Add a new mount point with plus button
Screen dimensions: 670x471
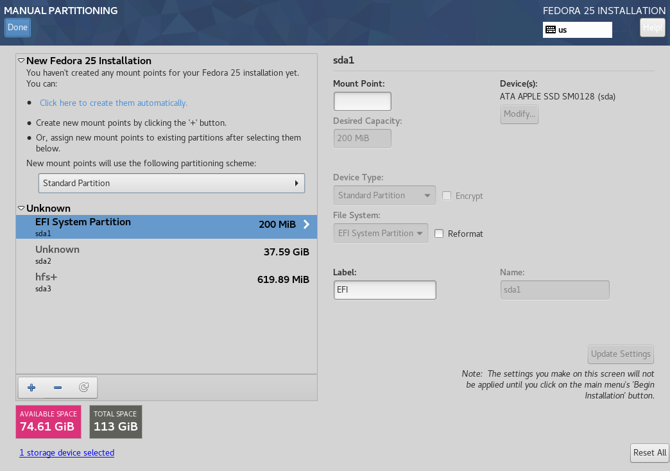coord(31,388)
